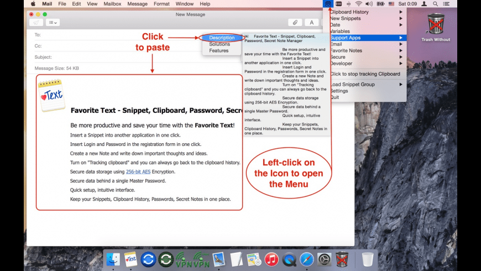Click the crossed-out trash icon in Dock

(342, 259)
